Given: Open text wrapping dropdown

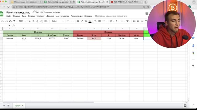Looking at the screenshot, I should (x=123, y=21).
